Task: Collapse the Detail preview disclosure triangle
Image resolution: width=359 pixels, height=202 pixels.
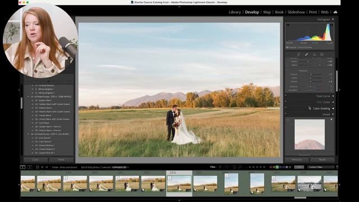Action: tap(332, 120)
